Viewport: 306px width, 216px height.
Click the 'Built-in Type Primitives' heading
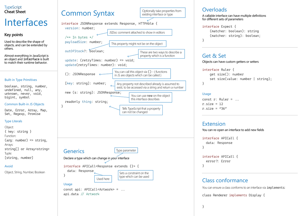[21, 80]
